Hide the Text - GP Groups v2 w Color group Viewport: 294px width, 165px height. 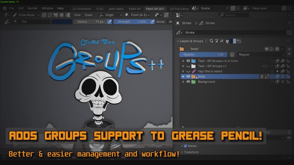click(188, 61)
